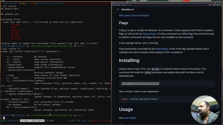Open the Brave shields icon in browser toolbar
The width and height of the screenshot is (223, 125).
point(210,5)
